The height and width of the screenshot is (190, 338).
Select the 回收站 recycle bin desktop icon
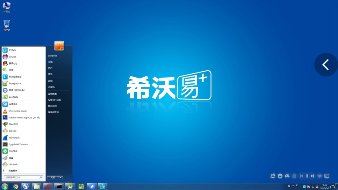pyautogui.click(x=7, y=25)
